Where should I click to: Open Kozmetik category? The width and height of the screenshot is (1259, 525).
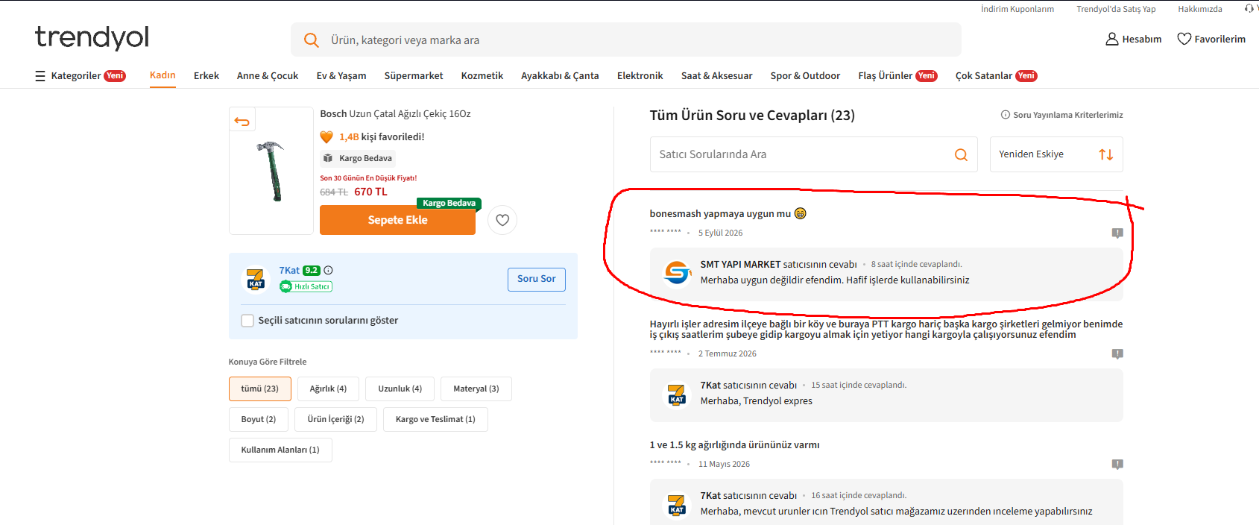pyautogui.click(x=482, y=76)
